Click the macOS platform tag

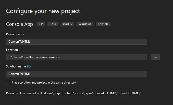coord(67,24)
